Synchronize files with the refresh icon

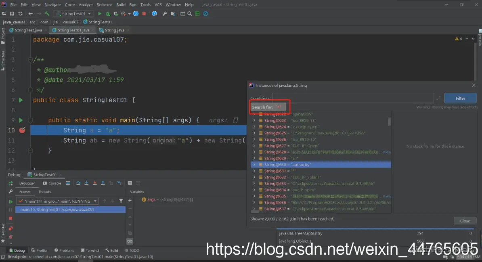[x=20, y=14]
